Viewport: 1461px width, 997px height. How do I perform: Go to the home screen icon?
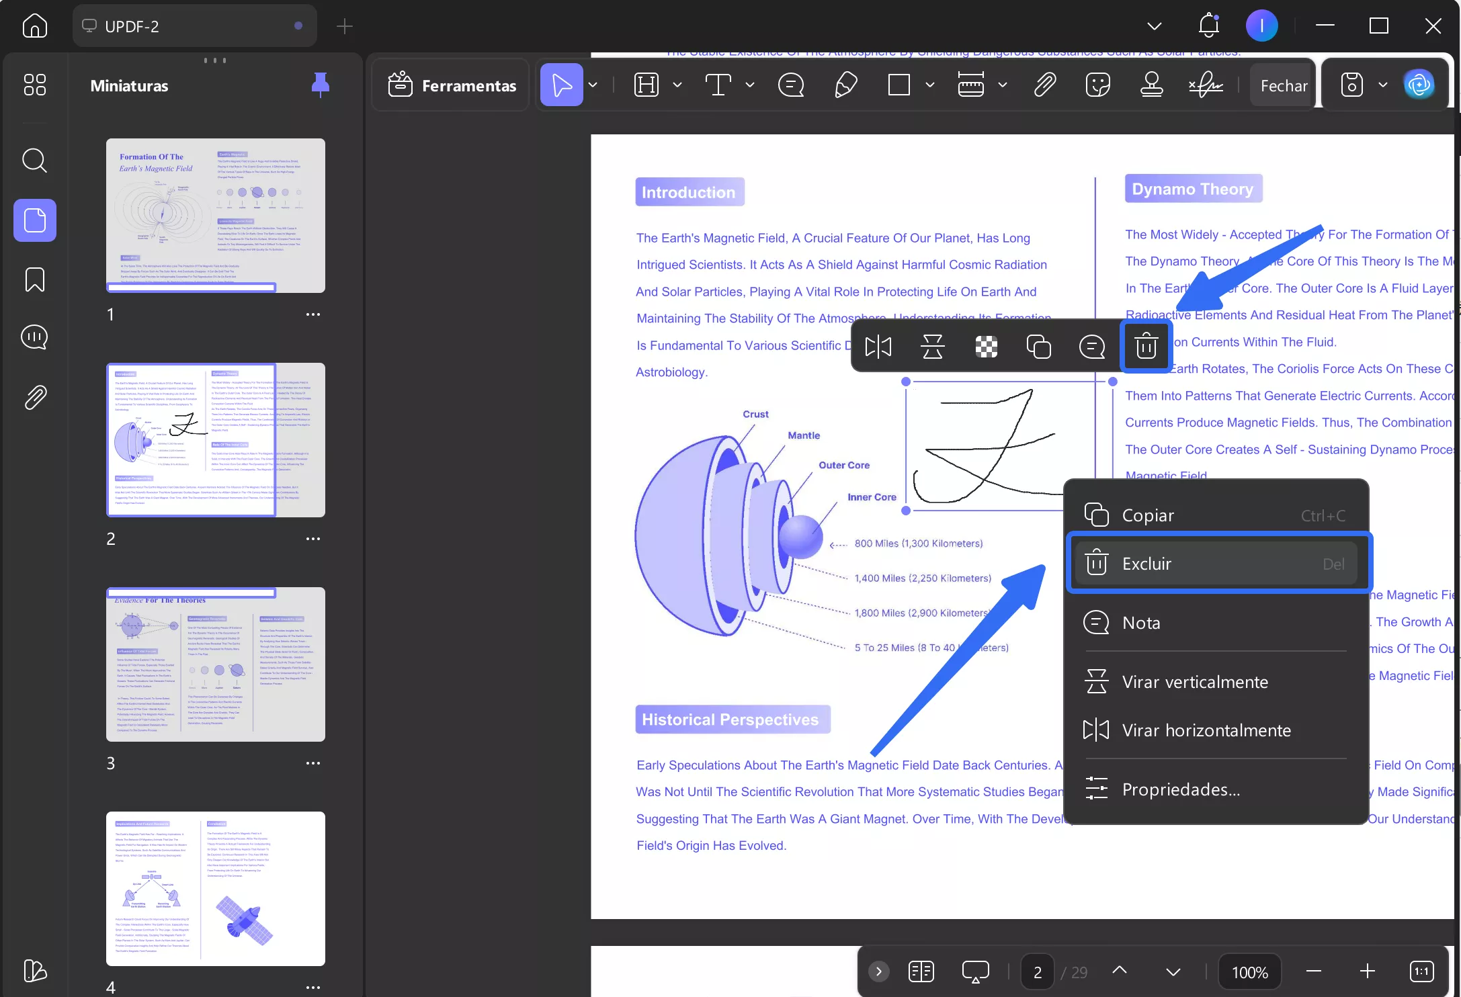34,26
